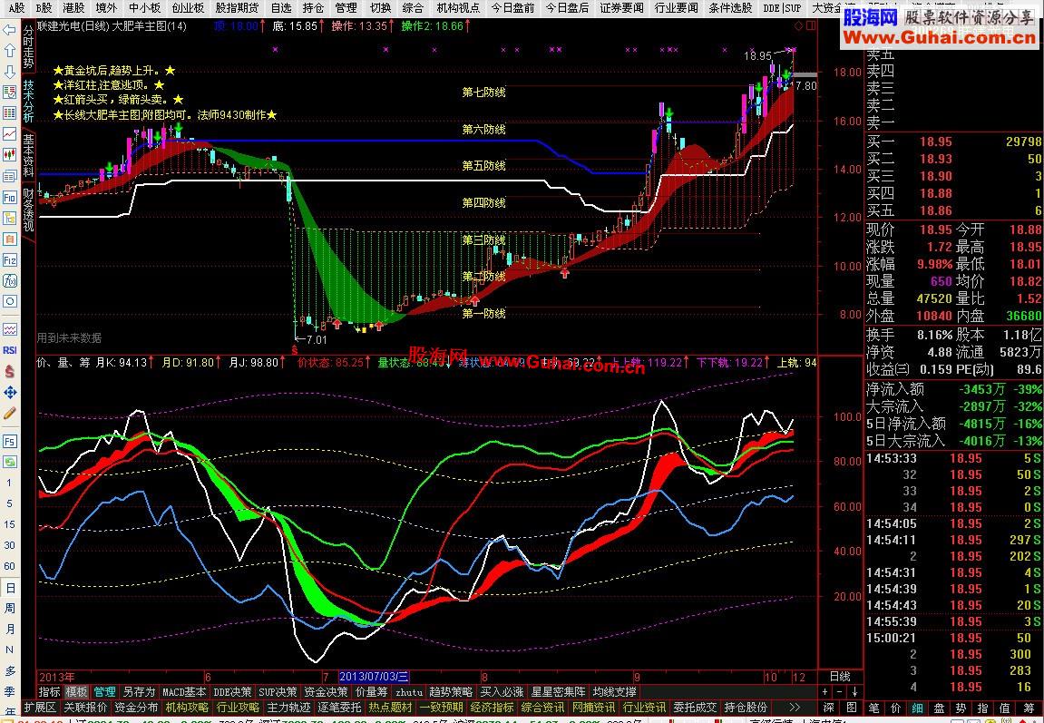
Task: Click the red S dollar icon in sidebar
Action: (x=9, y=372)
